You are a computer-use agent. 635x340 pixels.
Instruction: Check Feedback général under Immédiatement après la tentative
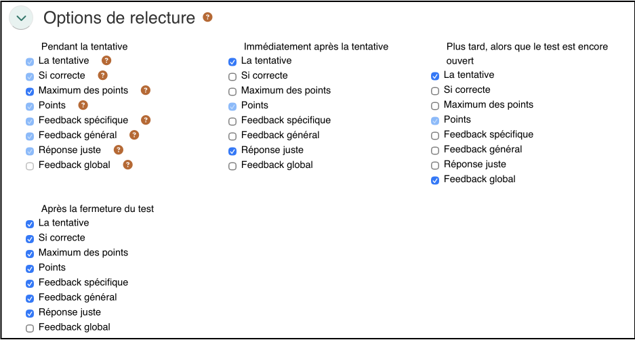tap(232, 136)
